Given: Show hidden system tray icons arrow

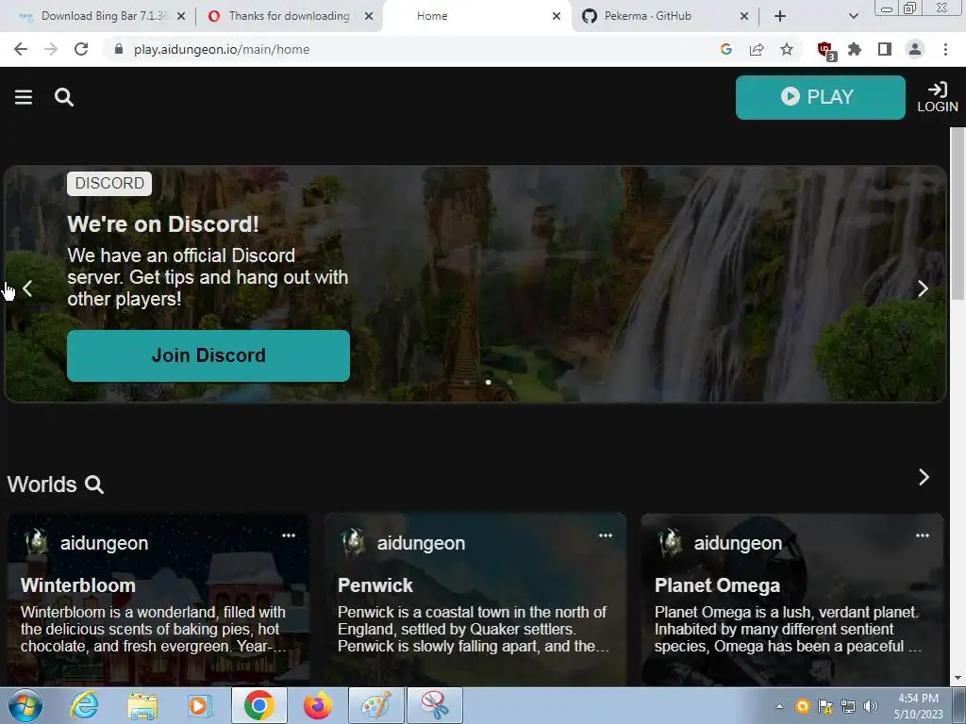Looking at the screenshot, I should coord(779,706).
